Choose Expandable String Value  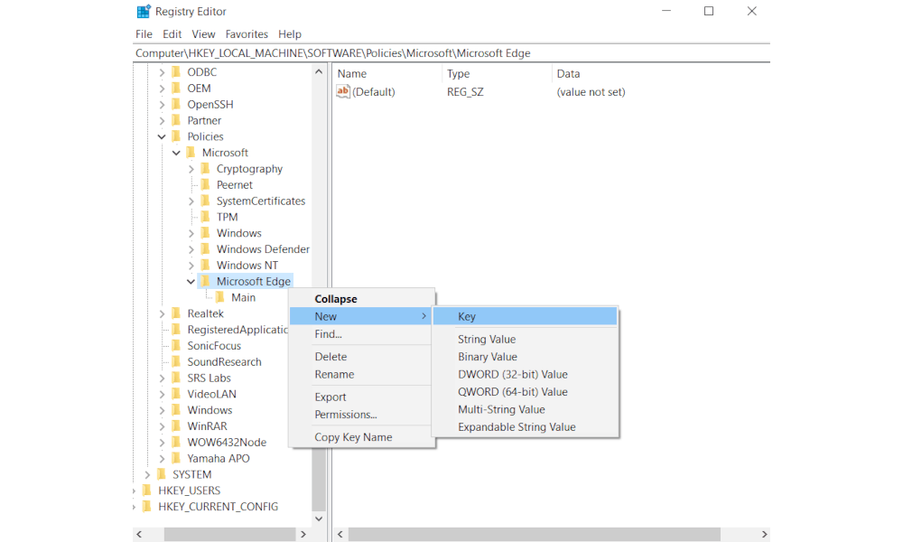(x=526, y=426)
